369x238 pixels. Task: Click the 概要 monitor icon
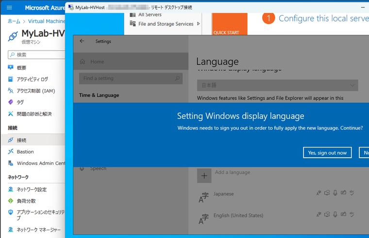coord(11,68)
